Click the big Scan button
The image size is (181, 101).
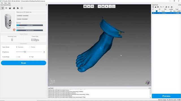[23, 63]
